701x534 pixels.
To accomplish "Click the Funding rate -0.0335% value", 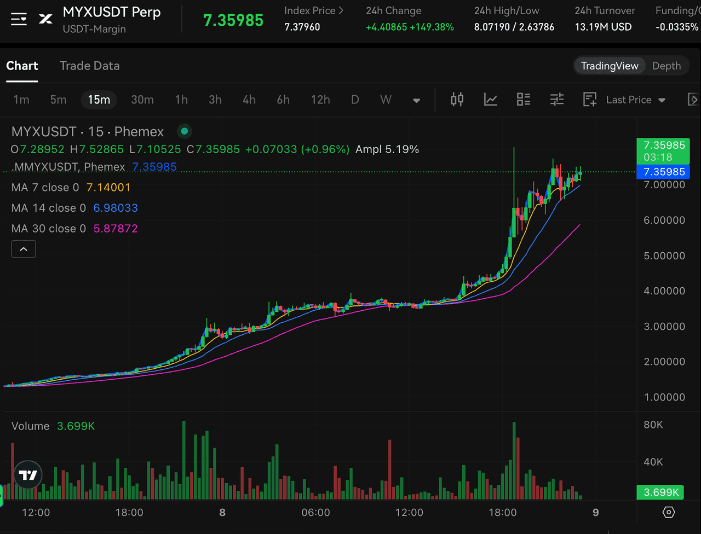I will 677,27.
